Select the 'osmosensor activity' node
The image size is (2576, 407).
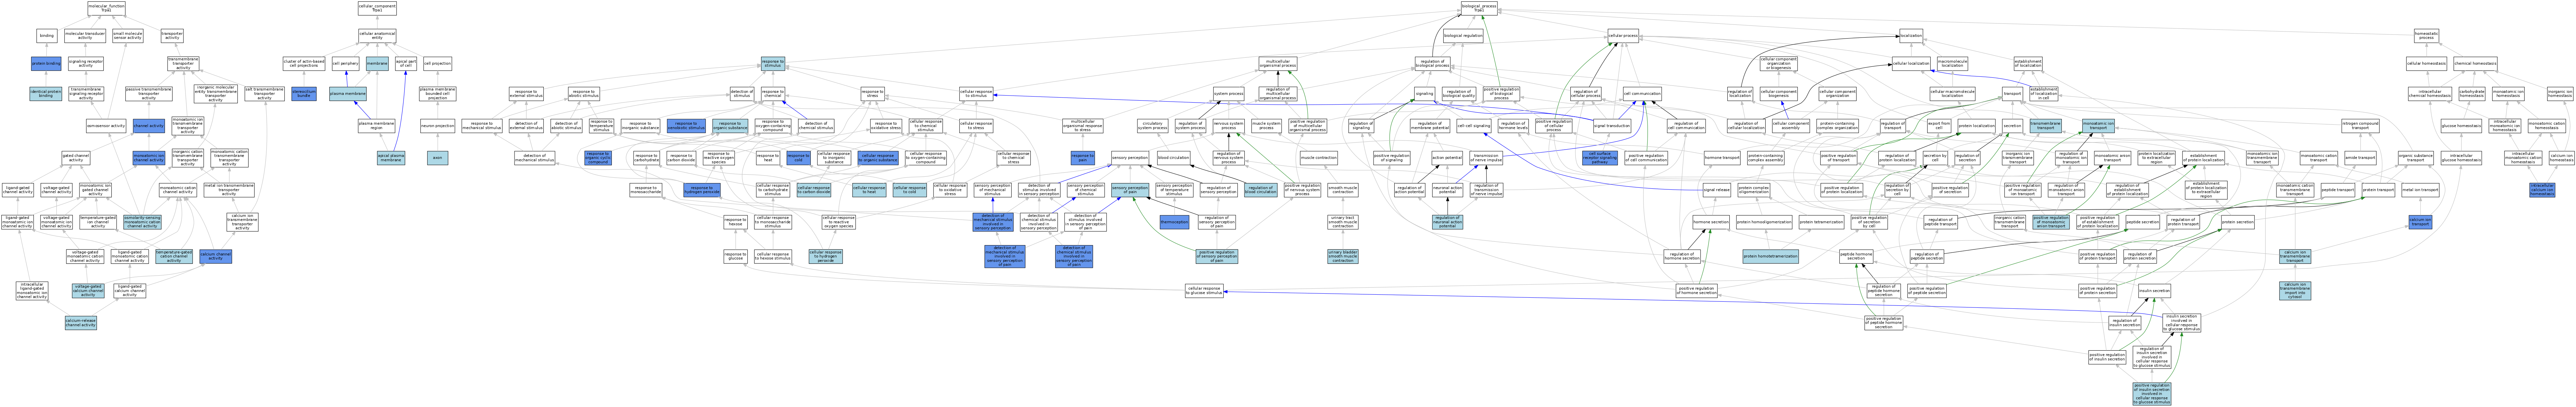click(106, 126)
